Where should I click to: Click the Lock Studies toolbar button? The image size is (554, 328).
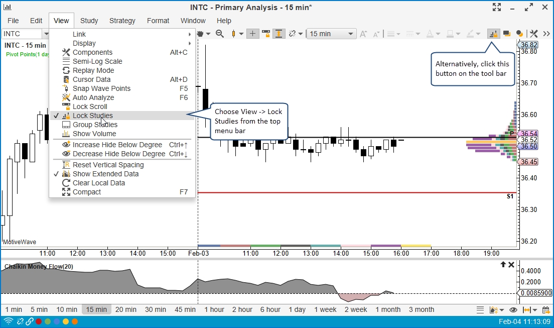pyautogui.click(x=494, y=34)
